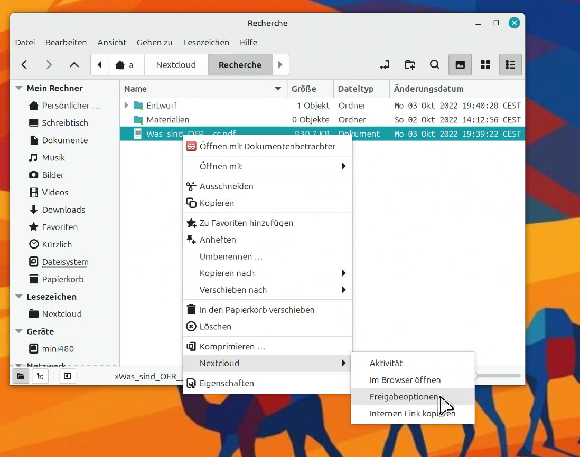Toggle location entry icon in toolbar
Viewport: 580px width, 457px height.
point(385,65)
